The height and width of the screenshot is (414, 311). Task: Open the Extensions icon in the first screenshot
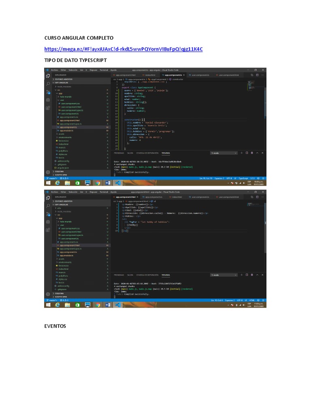(x=48, y=108)
